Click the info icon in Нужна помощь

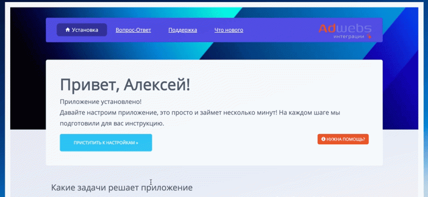click(323, 139)
